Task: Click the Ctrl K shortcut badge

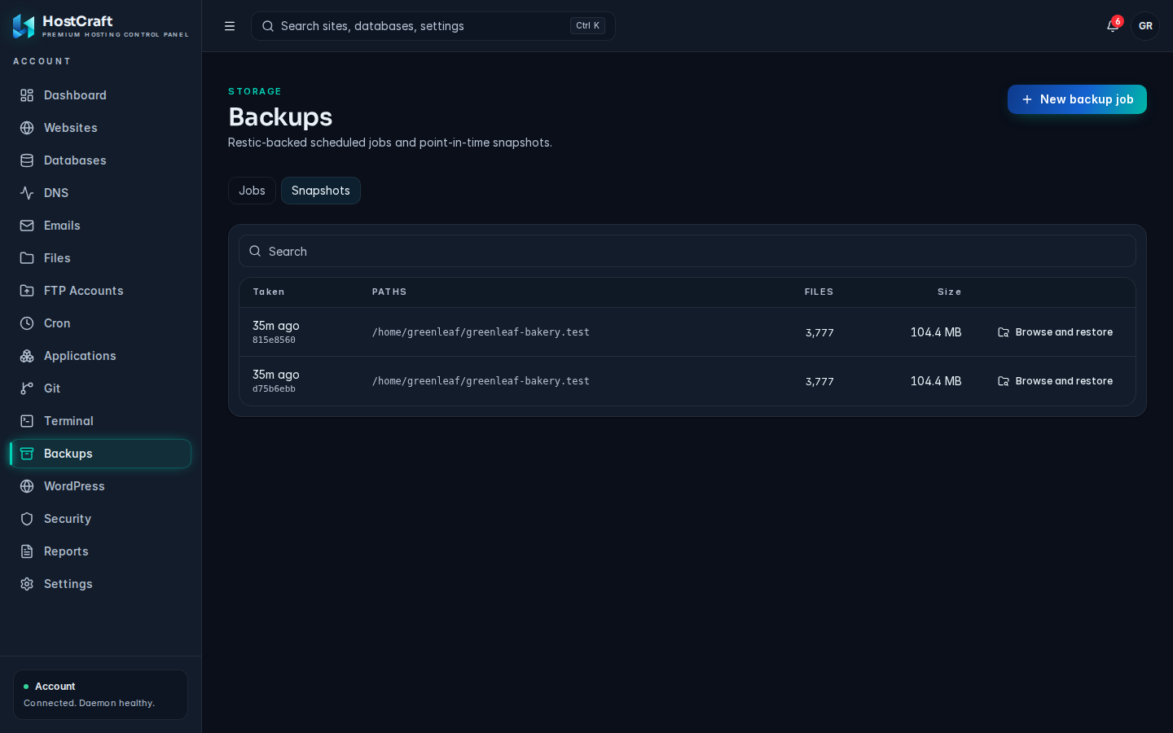Action: tap(587, 26)
